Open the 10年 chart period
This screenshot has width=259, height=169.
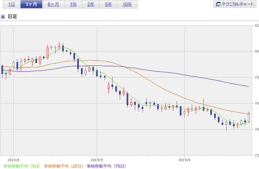coord(127,4)
